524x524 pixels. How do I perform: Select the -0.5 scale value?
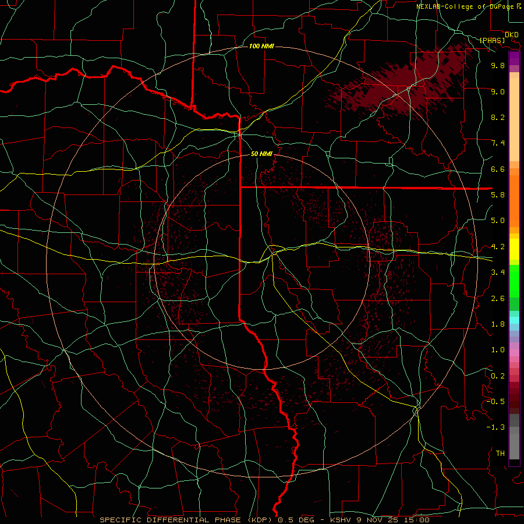[495, 402]
